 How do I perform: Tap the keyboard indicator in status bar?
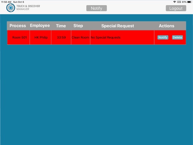pos(179,2)
